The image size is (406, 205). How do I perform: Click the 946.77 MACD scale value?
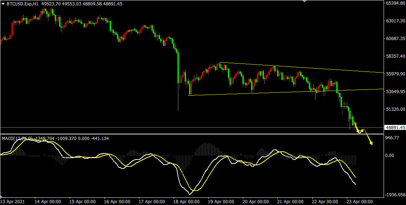click(x=392, y=138)
